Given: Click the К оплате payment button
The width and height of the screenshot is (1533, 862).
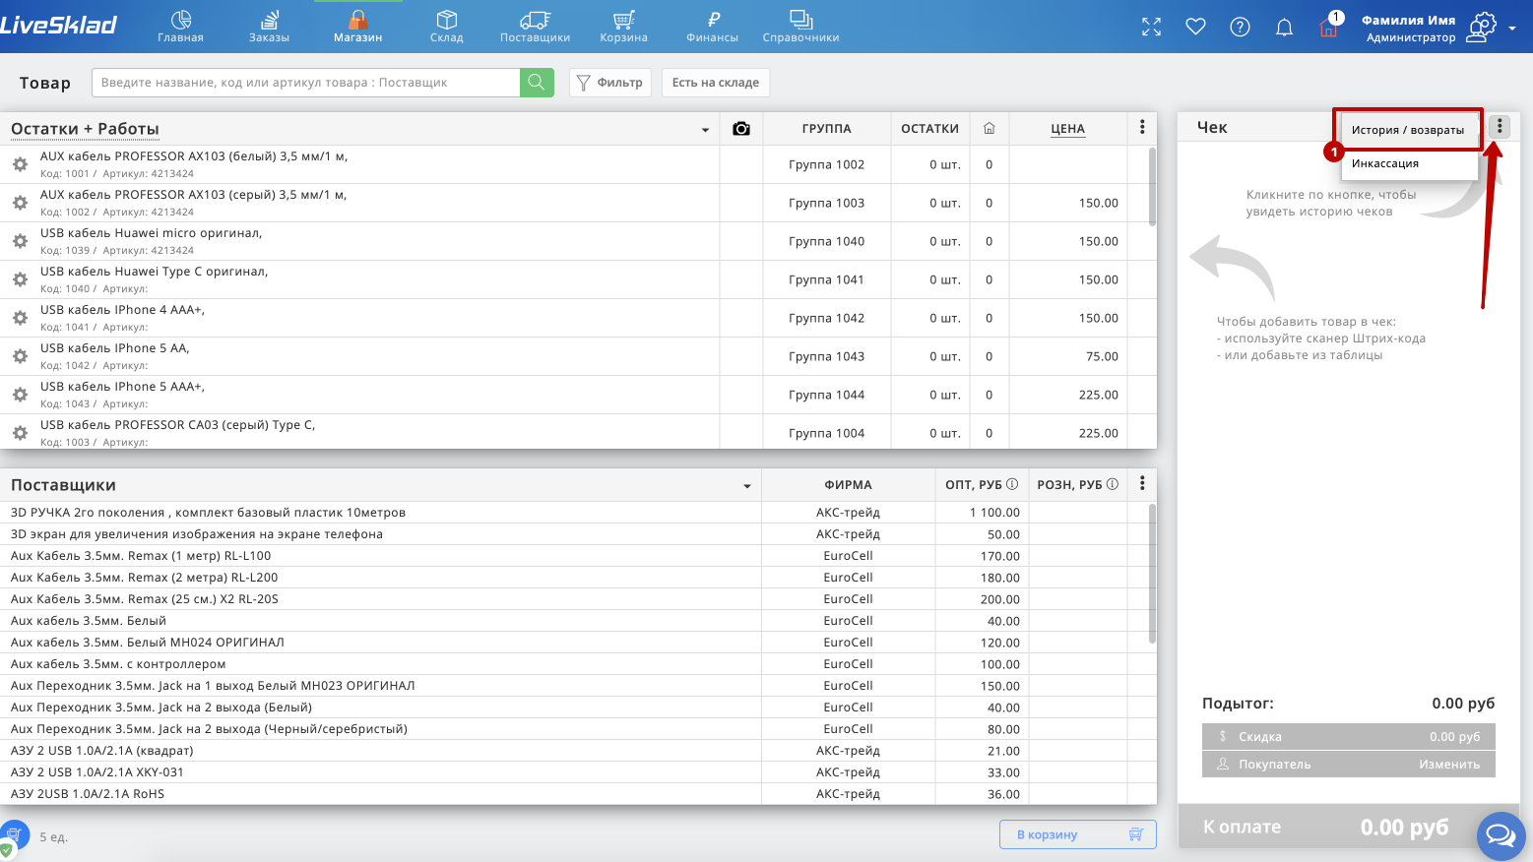Looking at the screenshot, I should pyautogui.click(x=1326, y=828).
